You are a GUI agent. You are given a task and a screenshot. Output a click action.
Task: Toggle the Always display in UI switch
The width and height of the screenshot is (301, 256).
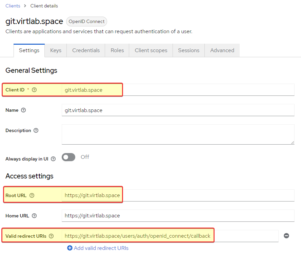[68, 157]
